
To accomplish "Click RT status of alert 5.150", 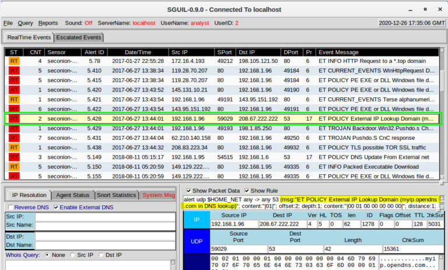I will click(14, 167).
